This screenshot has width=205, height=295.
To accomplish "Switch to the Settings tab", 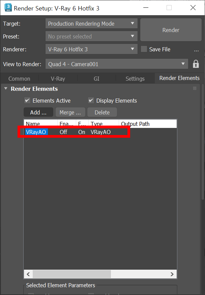I will pos(135,79).
